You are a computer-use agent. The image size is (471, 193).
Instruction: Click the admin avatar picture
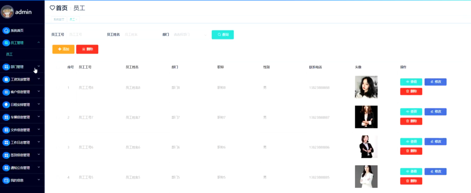7,12
